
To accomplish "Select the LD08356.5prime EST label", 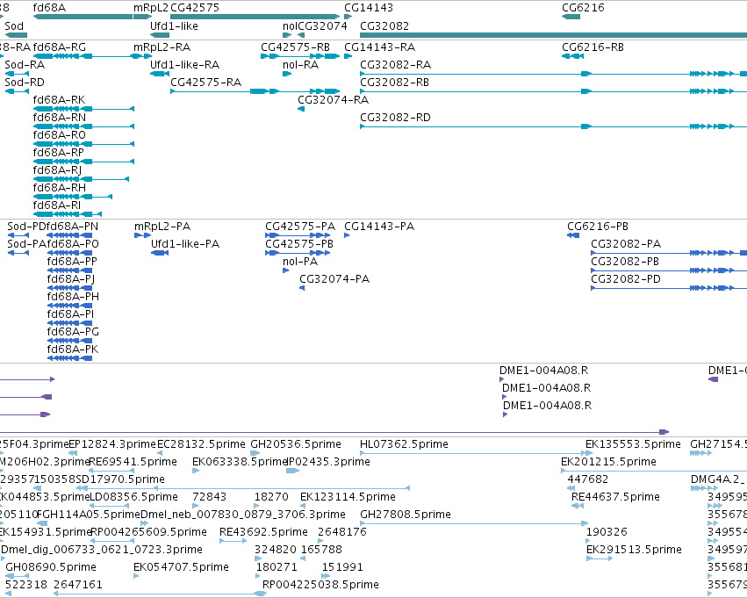I will [134, 497].
